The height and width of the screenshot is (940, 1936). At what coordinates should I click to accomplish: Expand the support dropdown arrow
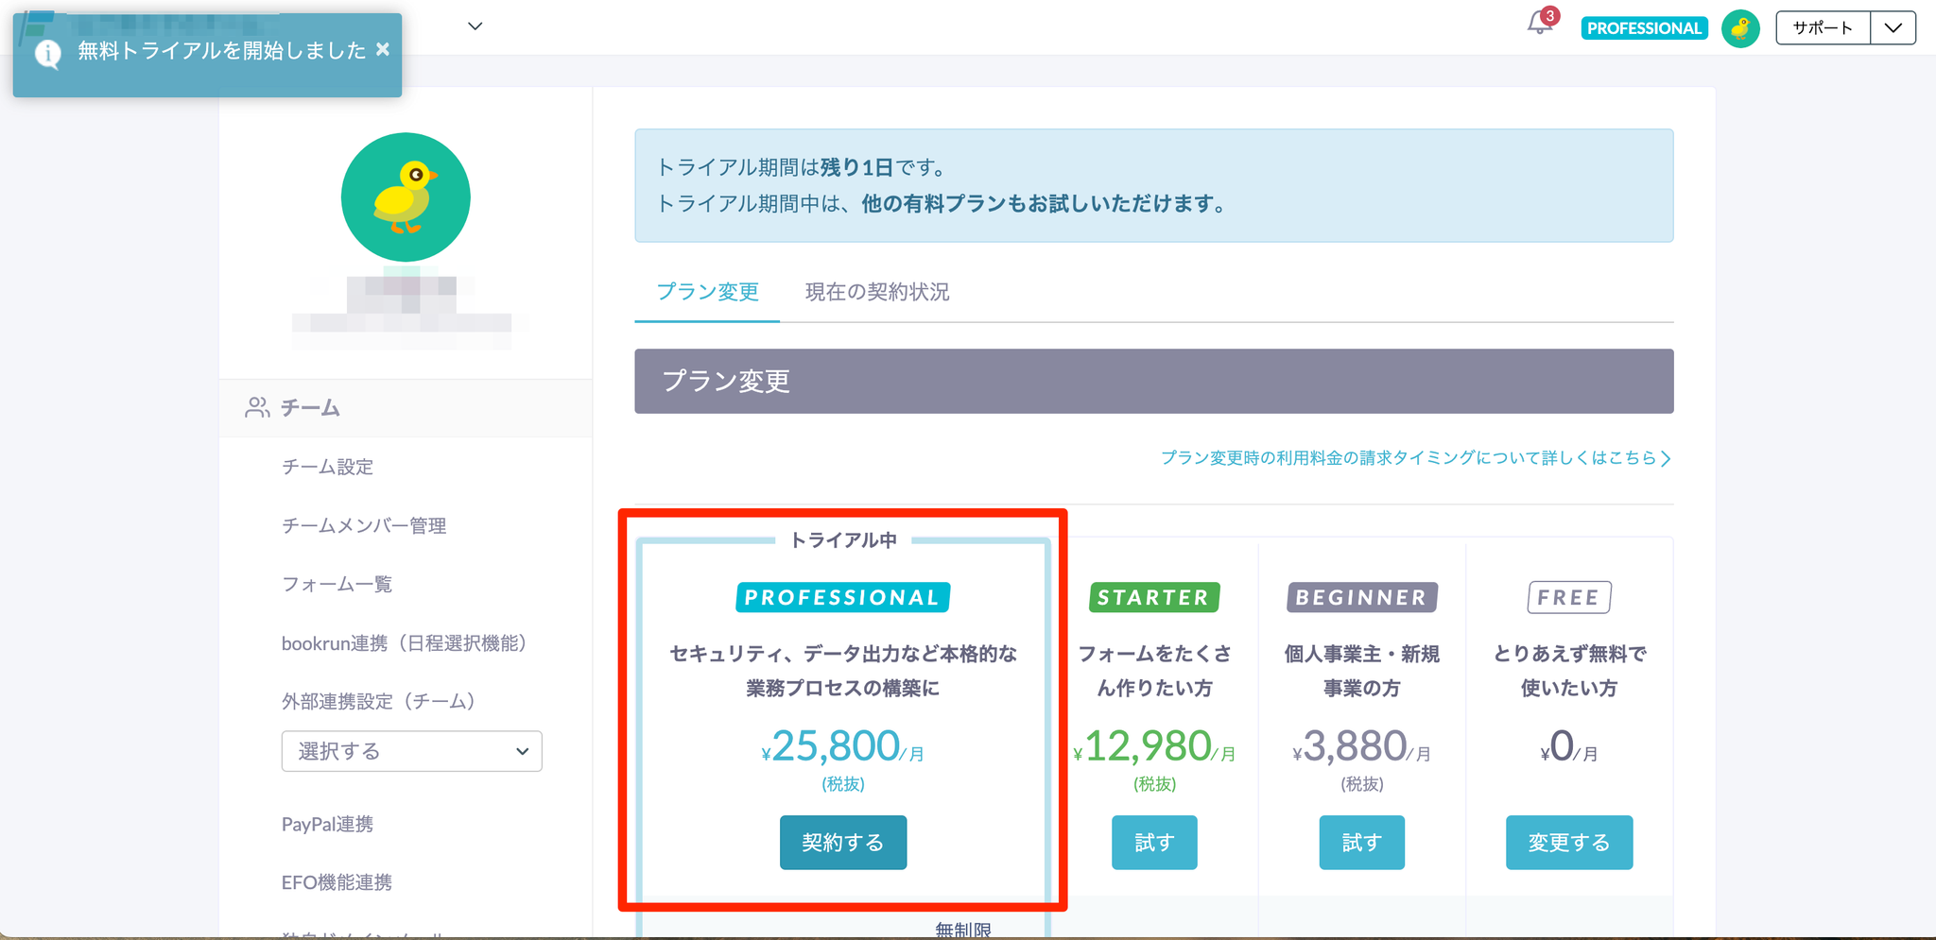[x=1893, y=28]
